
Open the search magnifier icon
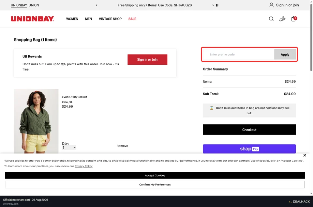pyautogui.click(x=271, y=19)
